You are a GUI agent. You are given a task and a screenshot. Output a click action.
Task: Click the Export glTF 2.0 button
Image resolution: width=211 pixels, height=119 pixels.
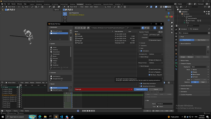[141, 89]
